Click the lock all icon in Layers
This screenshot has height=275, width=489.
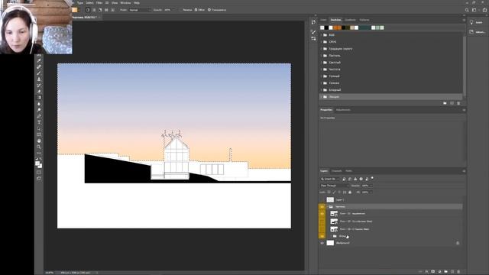350,192
